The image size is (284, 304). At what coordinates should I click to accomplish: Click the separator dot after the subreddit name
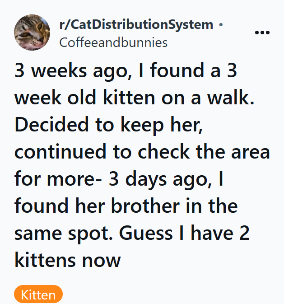[220, 25]
